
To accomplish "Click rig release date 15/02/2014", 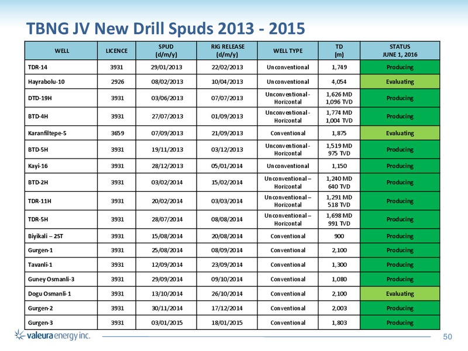I will coord(227,183).
